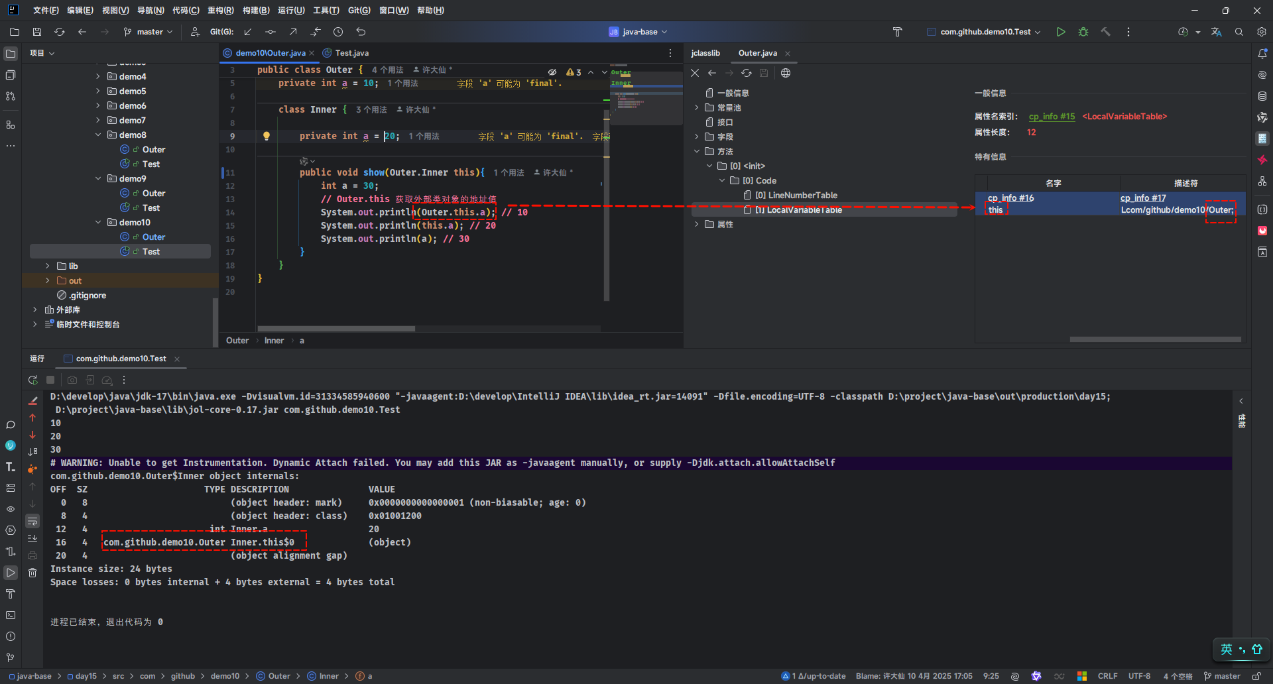Clear the console output with the trash icon
The image size is (1273, 684).
pos(32,573)
